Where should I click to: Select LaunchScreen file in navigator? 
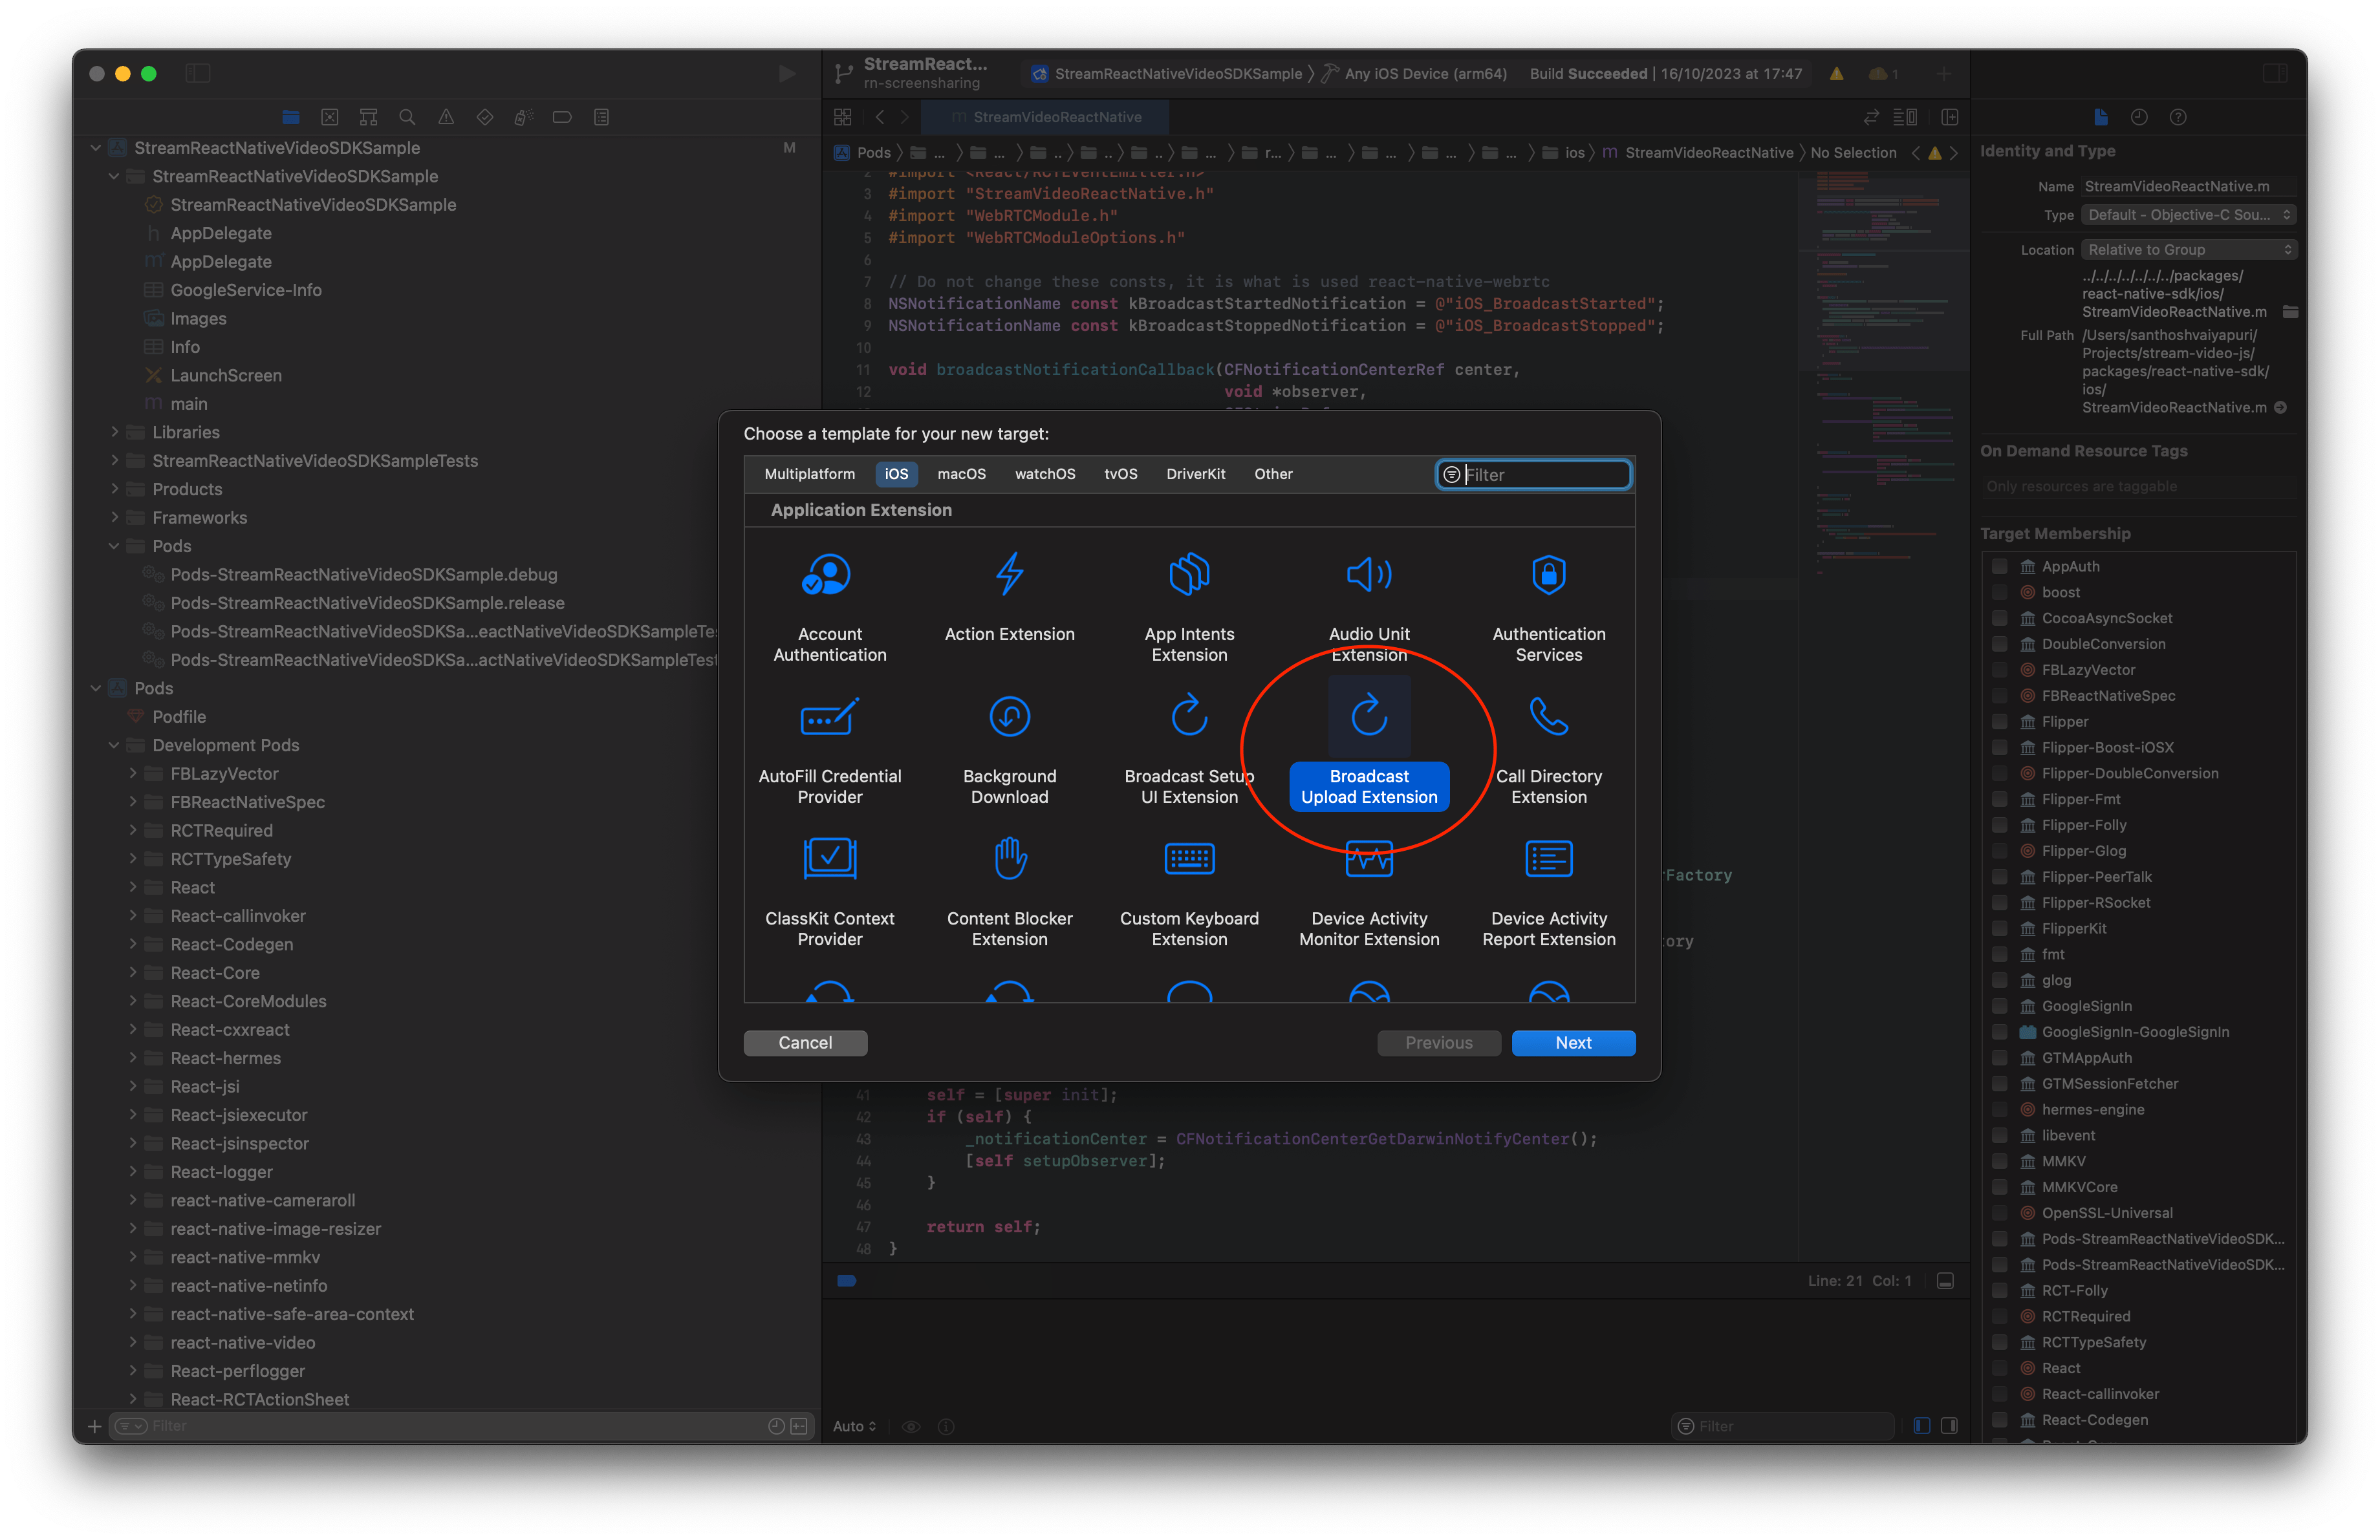[226, 376]
